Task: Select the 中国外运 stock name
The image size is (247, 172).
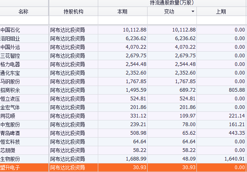Action: click(x=10, y=47)
